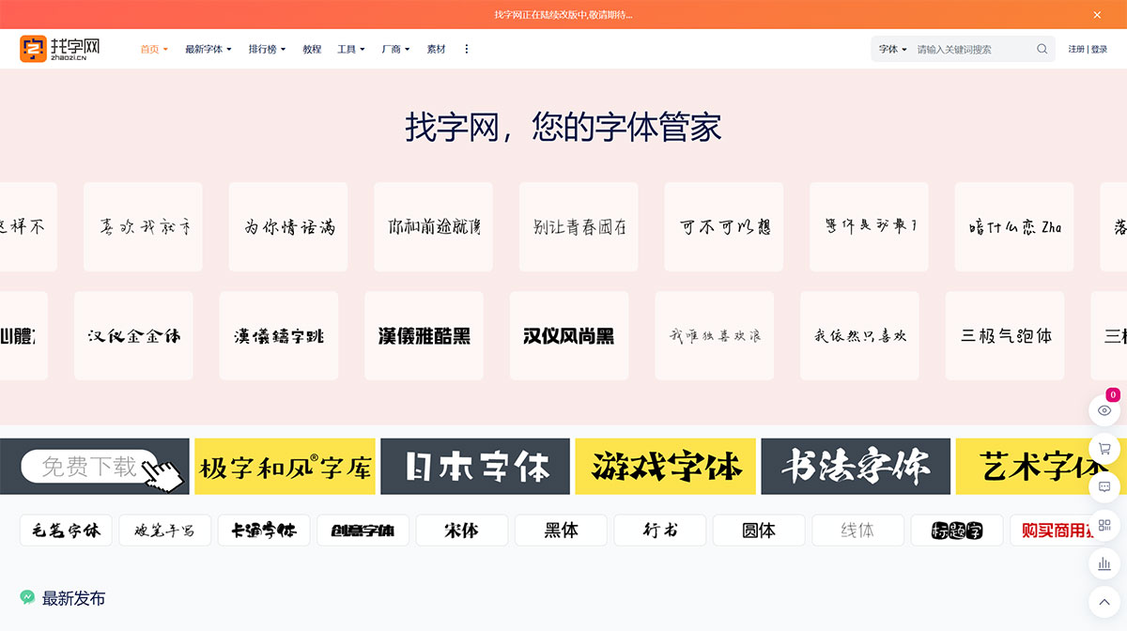
Task: Click the 找字网 logo
Action: 58,48
